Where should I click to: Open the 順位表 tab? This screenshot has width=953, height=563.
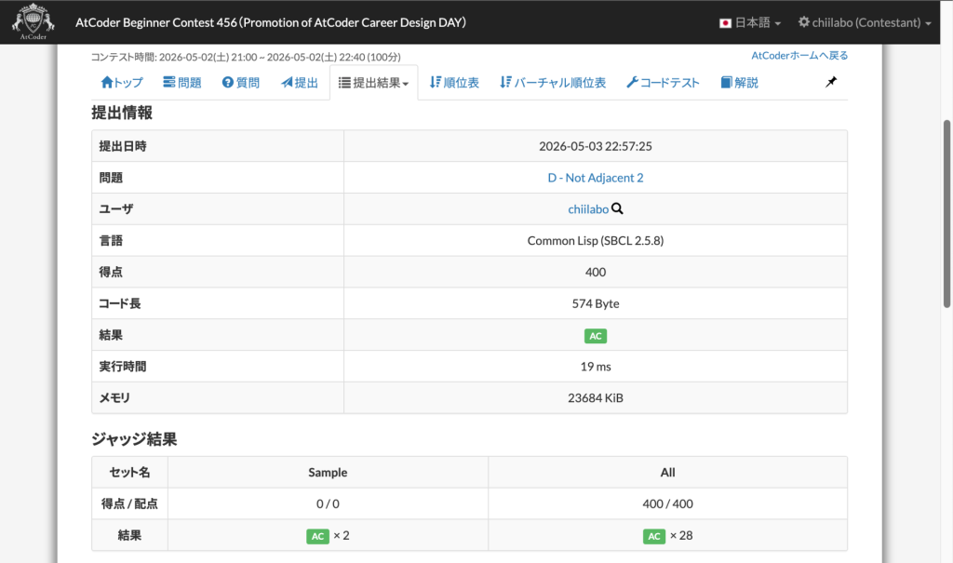(x=454, y=83)
